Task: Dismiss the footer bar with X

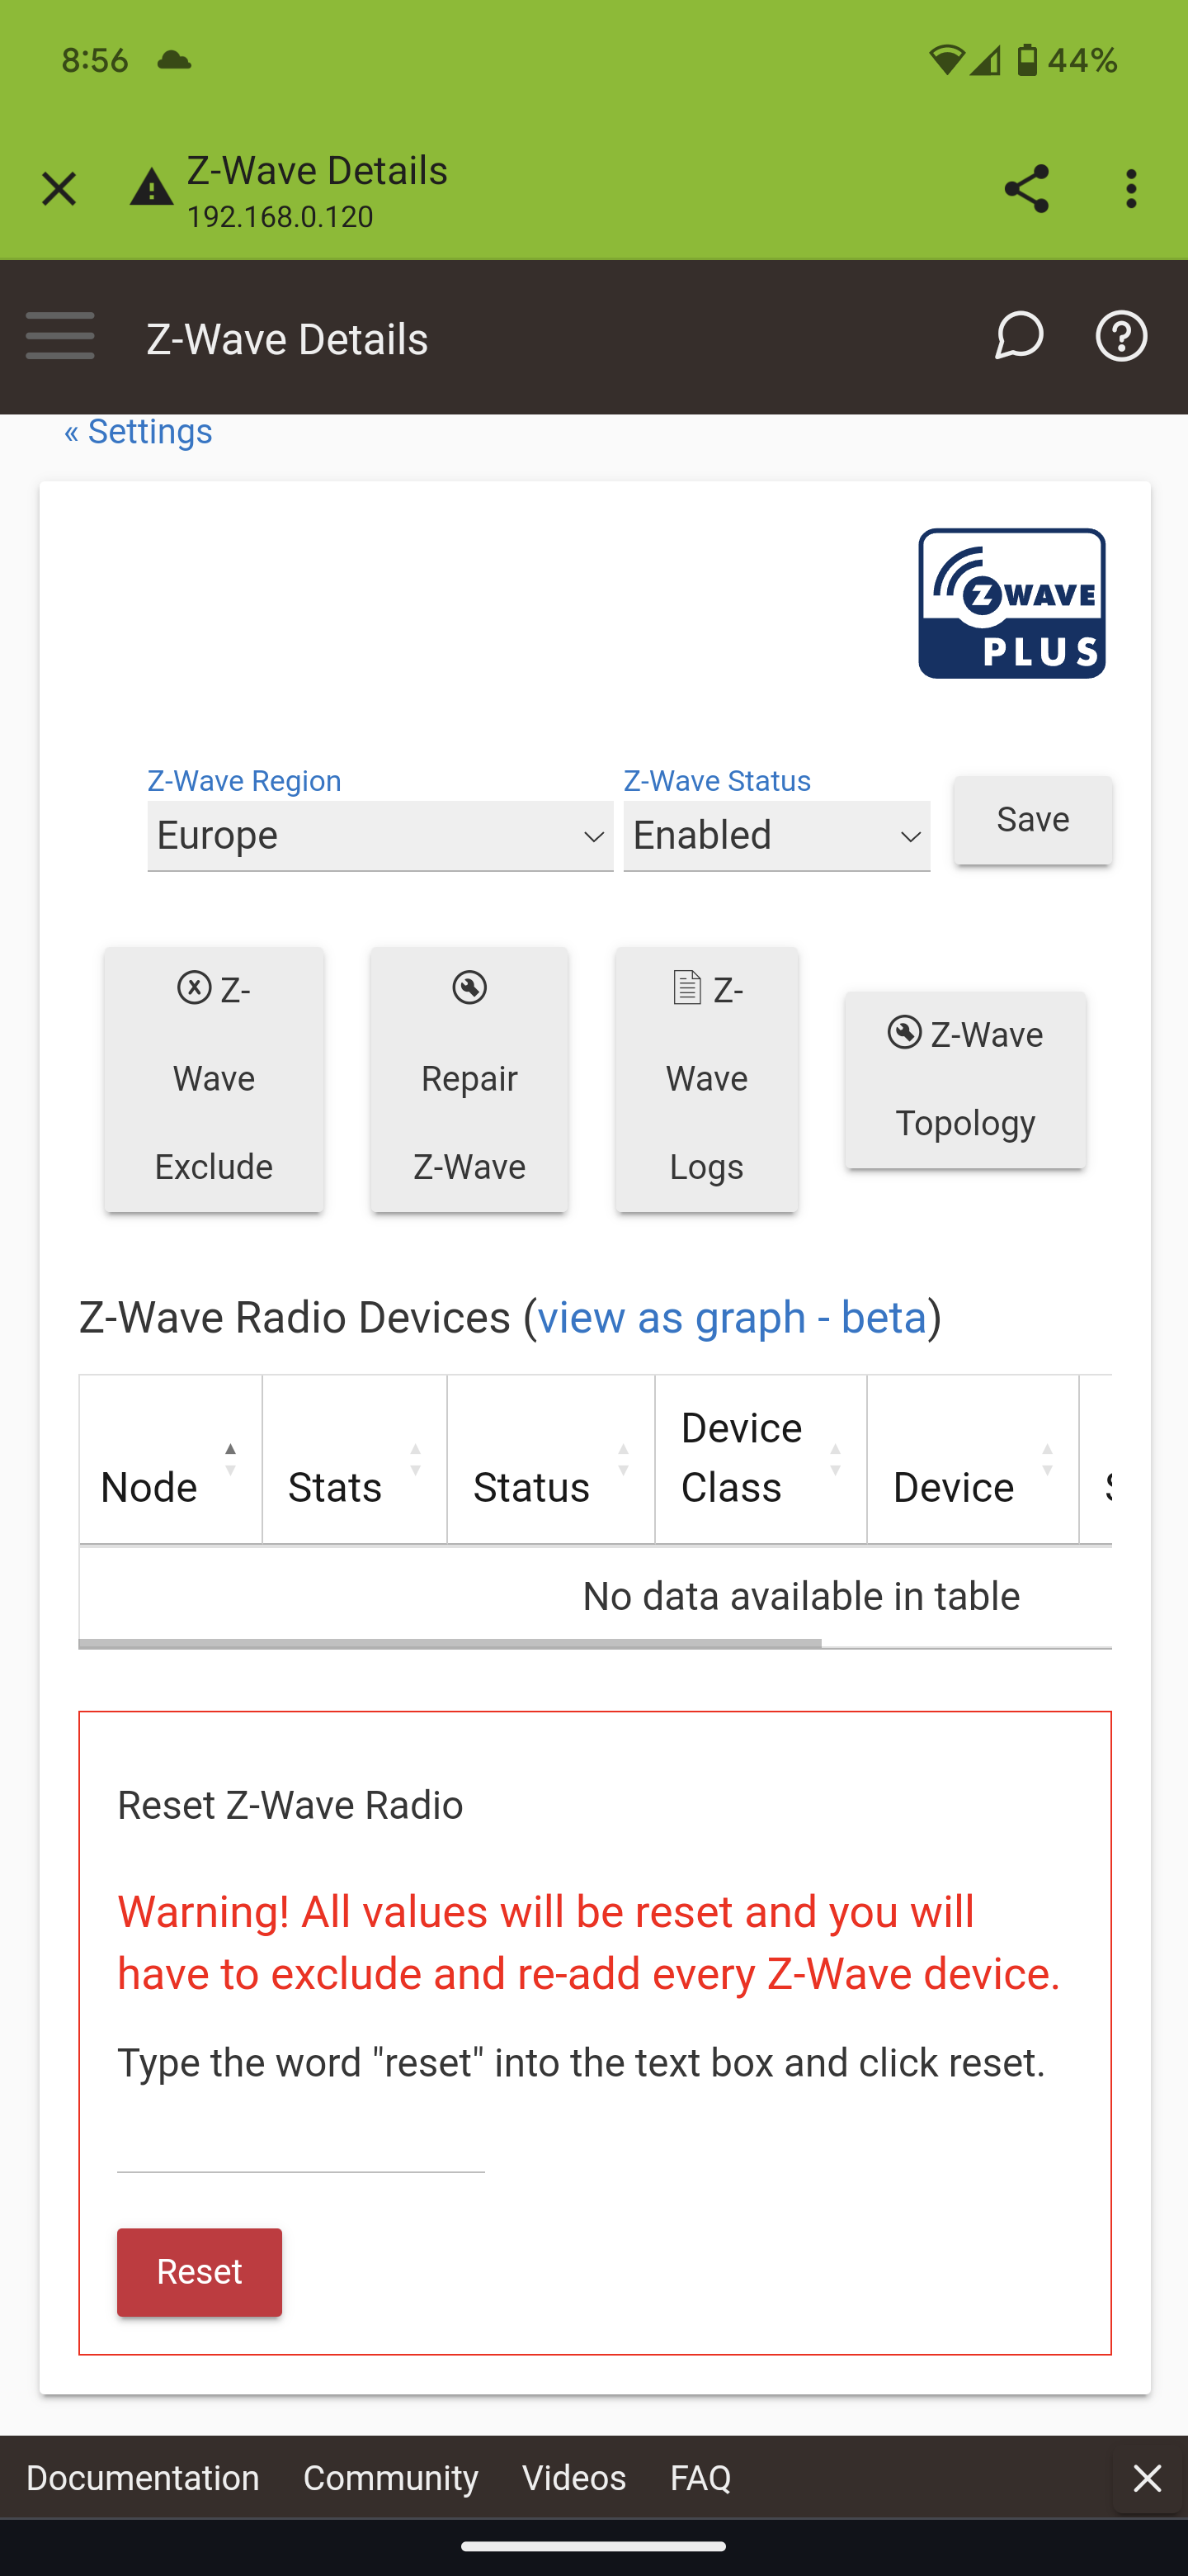Action: click(1147, 2478)
